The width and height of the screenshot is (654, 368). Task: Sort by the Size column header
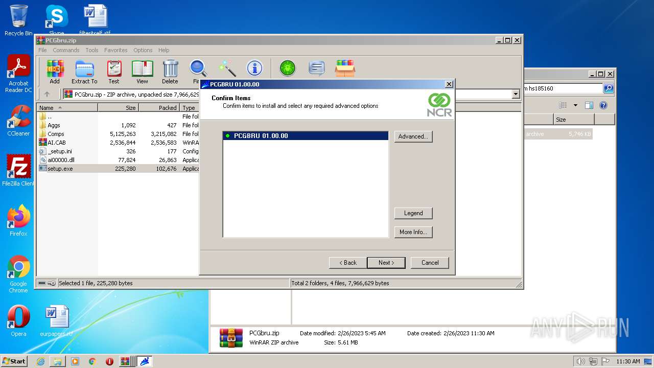(118, 108)
